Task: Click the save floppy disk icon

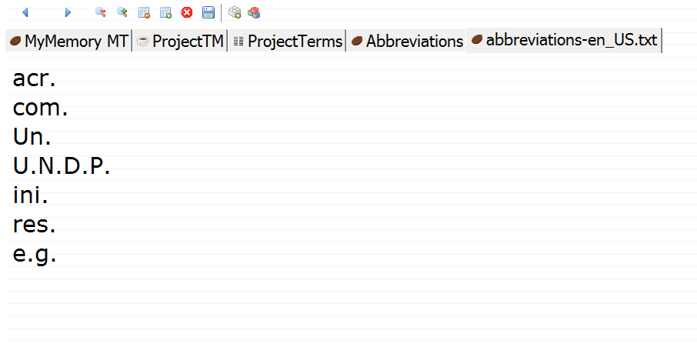Action: tap(208, 12)
